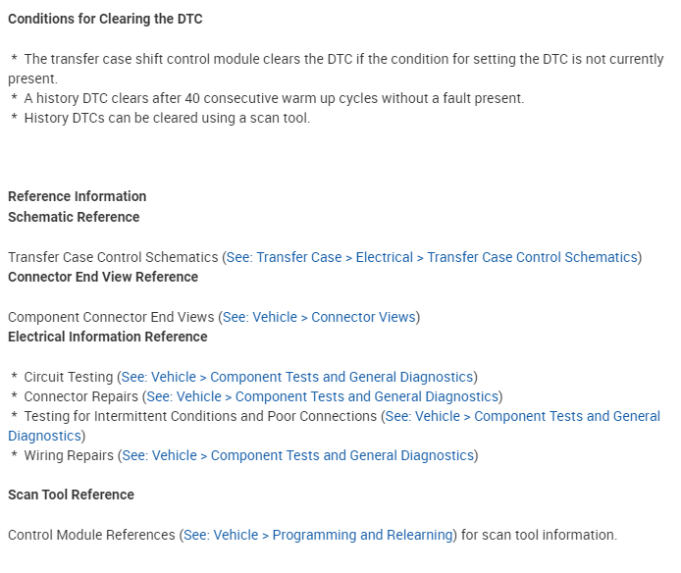681x573 pixels.
Task: Click the Scan Tool Reference heading
Action: coord(71,495)
